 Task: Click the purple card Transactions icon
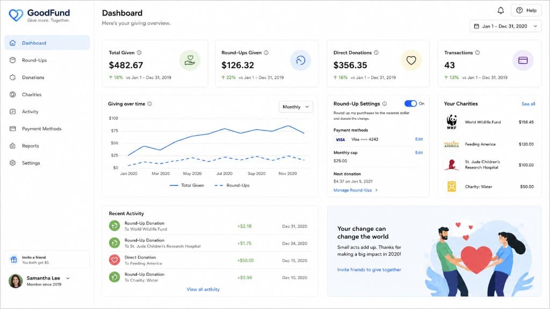(523, 60)
